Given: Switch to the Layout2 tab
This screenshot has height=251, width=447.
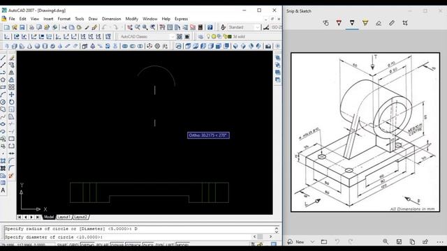Looking at the screenshot, I should pyautogui.click(x=81, y=217).
